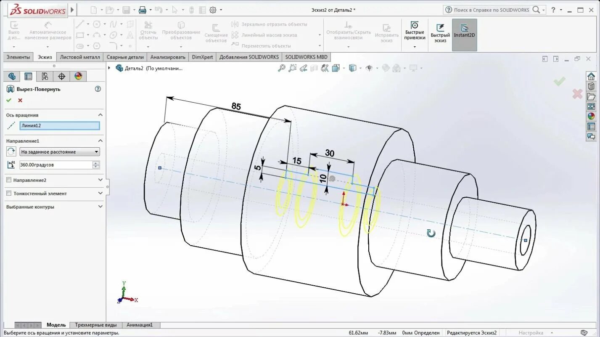600x337 pixels.
Task: Open Appearances color ball icon in task pane
Action: click(x=591, y=117)
